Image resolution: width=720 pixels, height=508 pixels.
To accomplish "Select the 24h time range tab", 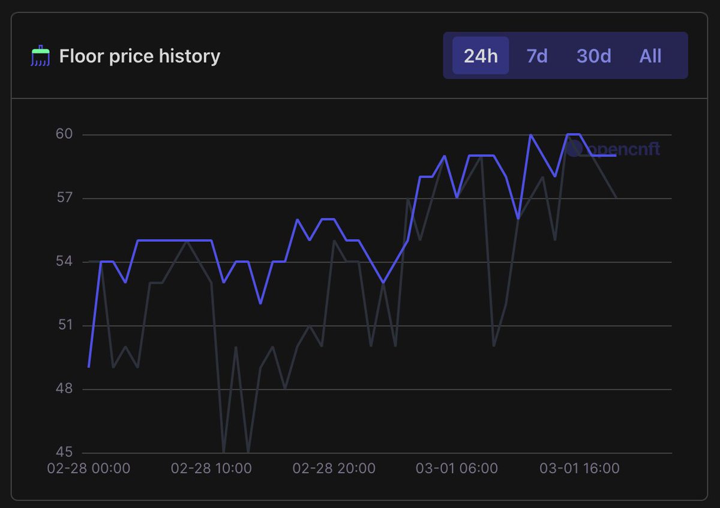I will (x=481, y=56).
